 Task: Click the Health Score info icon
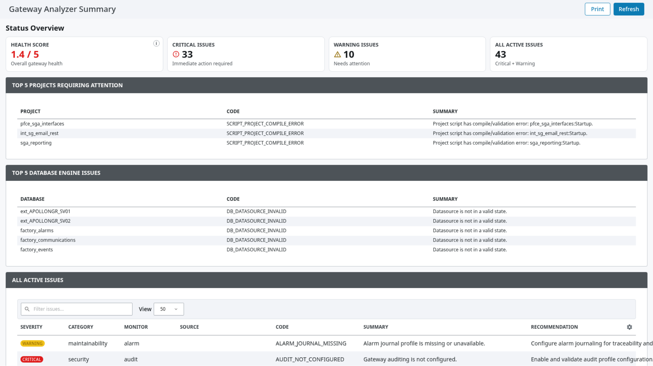point(156,44)
